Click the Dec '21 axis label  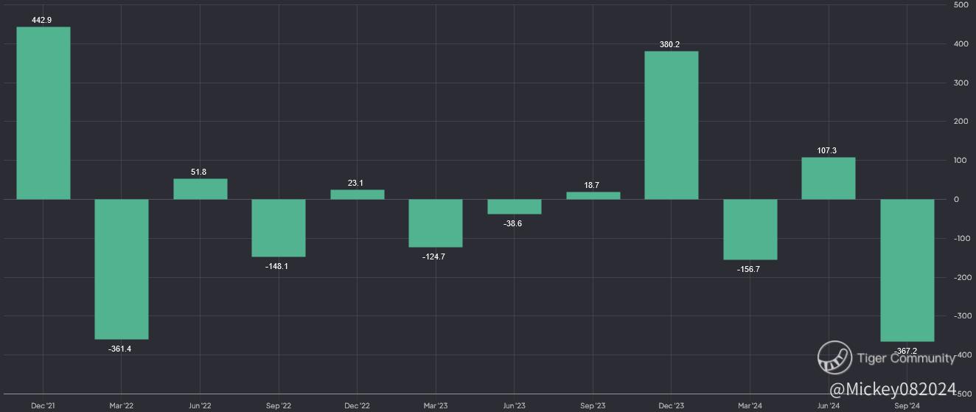pyautogui.click(x=43, y=405)
